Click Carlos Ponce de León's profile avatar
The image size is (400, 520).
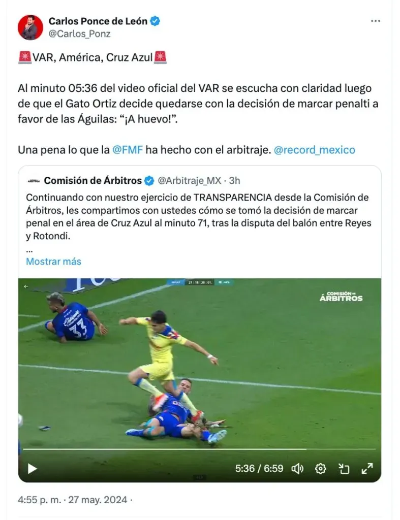pos(30,27)
